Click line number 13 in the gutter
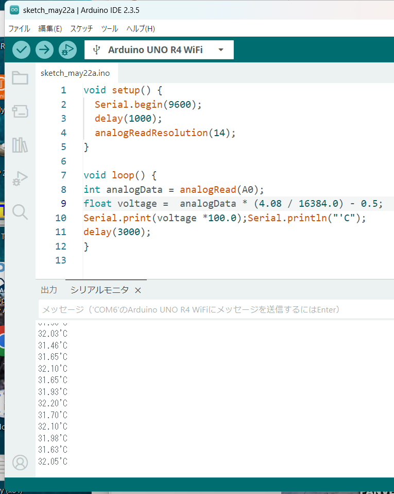394x494 pixels. [x=61, y=260]
